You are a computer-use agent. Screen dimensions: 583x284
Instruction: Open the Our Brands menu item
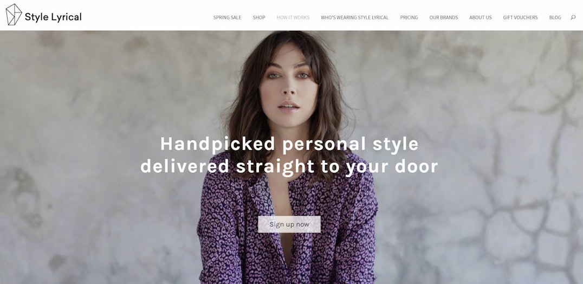(x=444, y=17)
